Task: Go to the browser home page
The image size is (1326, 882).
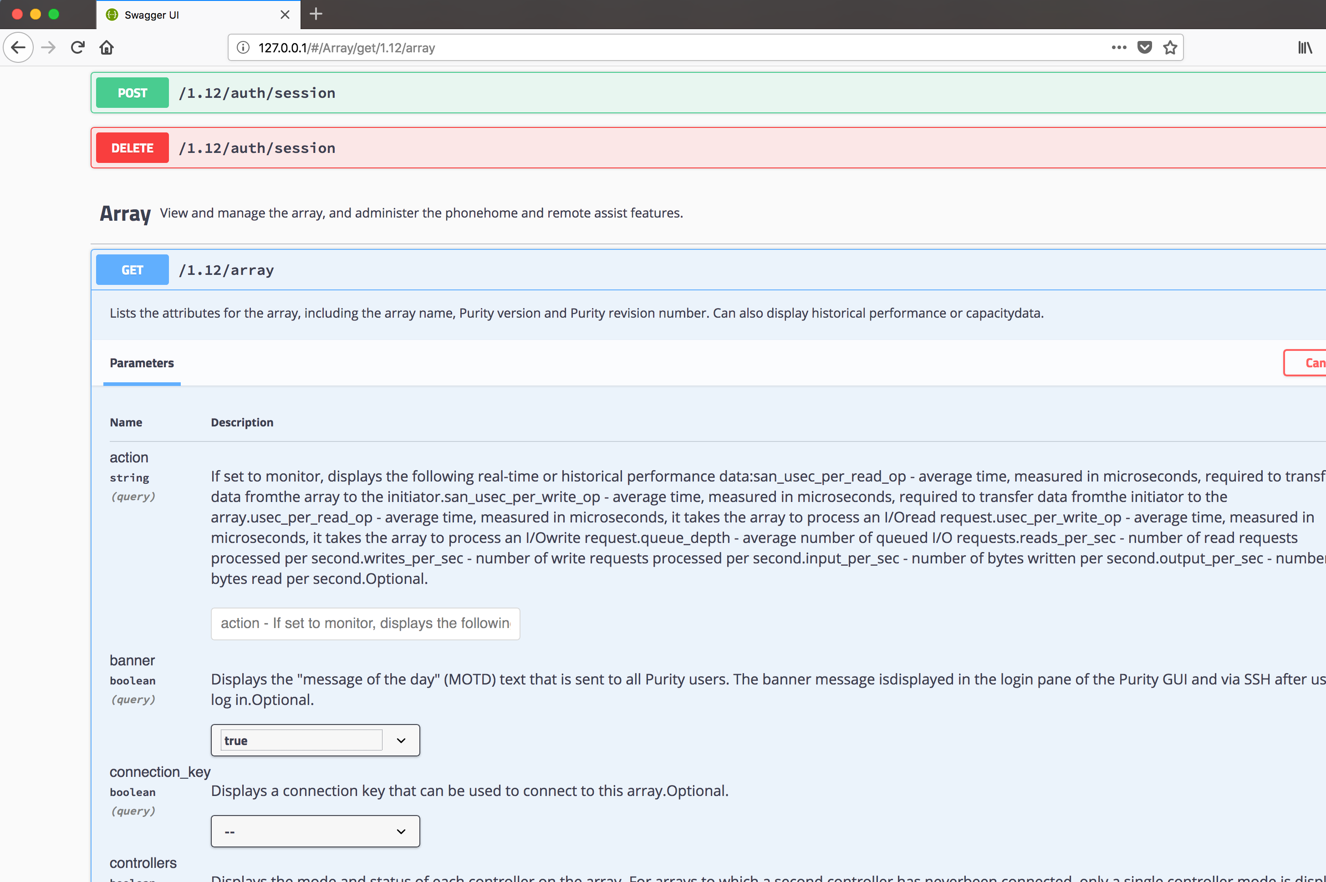Action: pyautogui.click(x=107, y=48)
